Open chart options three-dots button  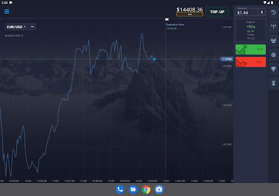click(x=32, y=27)
